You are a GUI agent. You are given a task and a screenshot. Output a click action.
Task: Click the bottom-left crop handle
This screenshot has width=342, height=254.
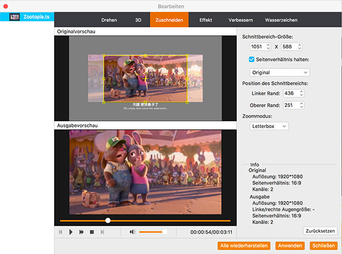coord(104,102)
